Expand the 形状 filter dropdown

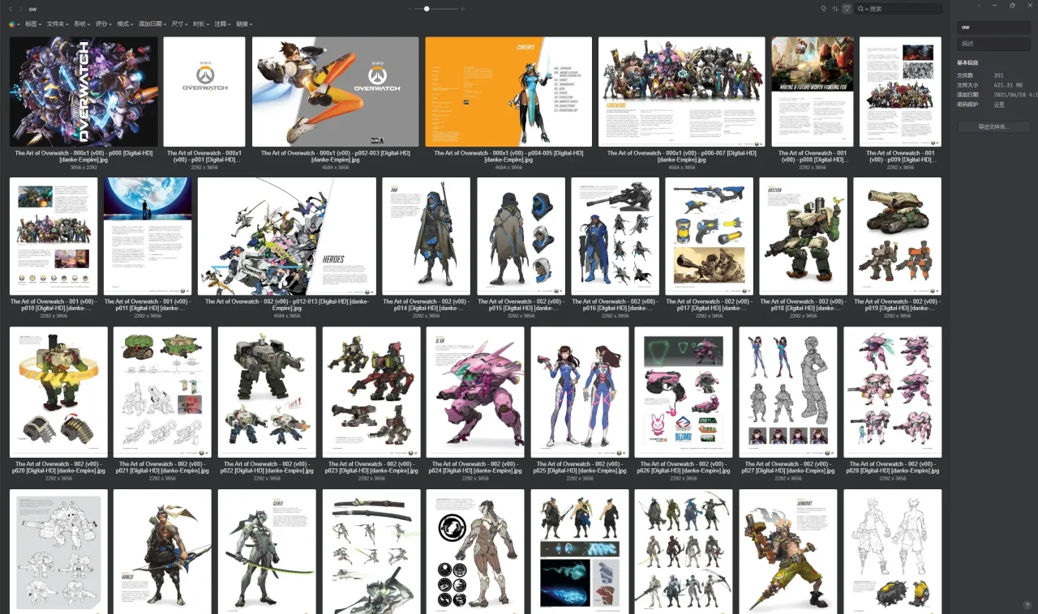[x=82, y=24]
